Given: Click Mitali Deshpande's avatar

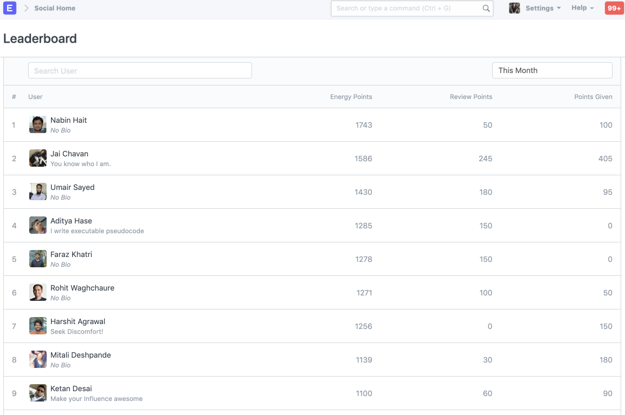Looking at the screenshot, I should 37,359.
